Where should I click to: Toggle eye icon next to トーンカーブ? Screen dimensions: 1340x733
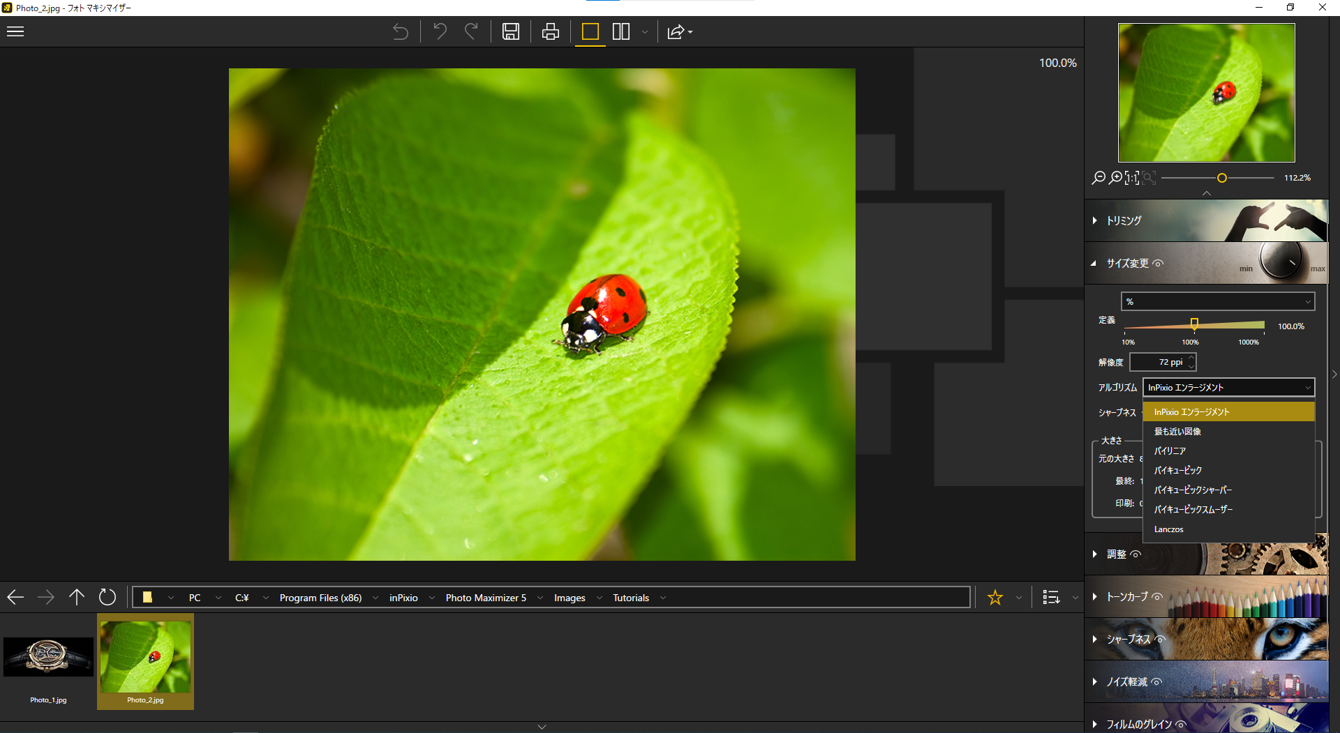click(1157, 597)
